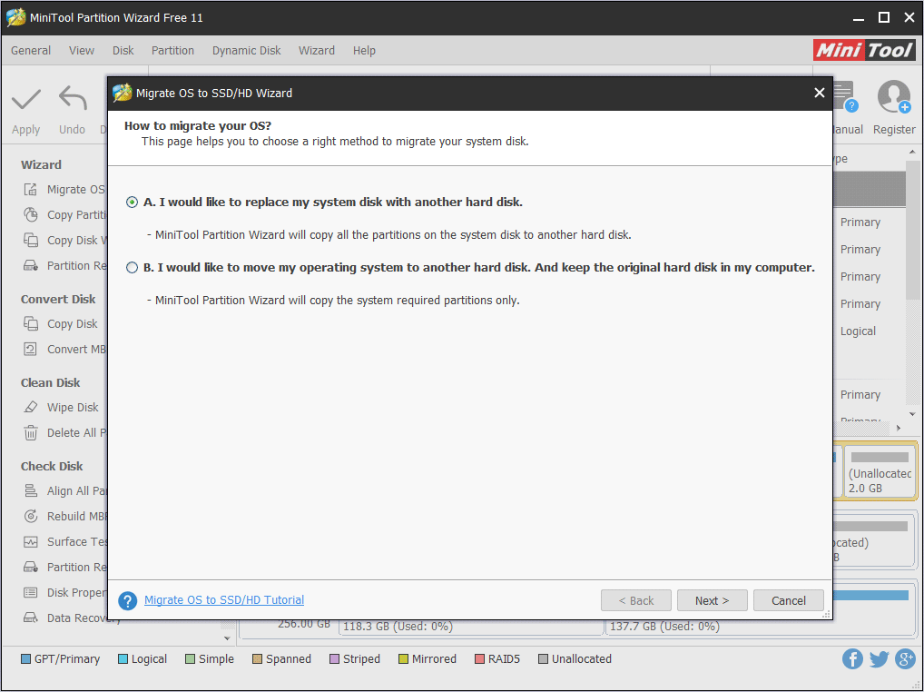The width and height of the screenshot is (924, 692).
Task: Click the Surface Test icon
Action: point(30,541)
